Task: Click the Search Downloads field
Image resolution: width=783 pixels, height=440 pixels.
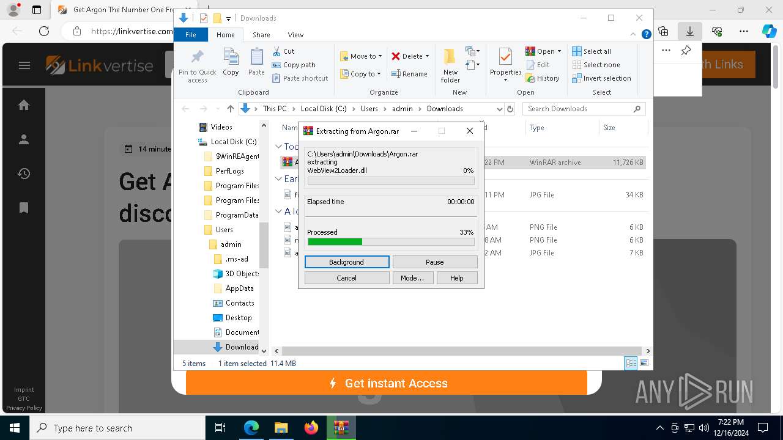Action: coord(584,109)
